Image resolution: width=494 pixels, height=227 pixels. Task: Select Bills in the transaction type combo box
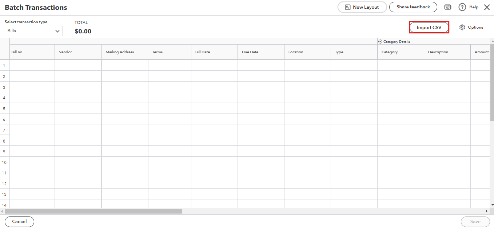click(33, 31)
